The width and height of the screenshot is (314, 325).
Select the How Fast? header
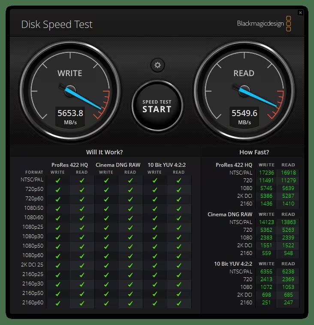tap(254, 152)
